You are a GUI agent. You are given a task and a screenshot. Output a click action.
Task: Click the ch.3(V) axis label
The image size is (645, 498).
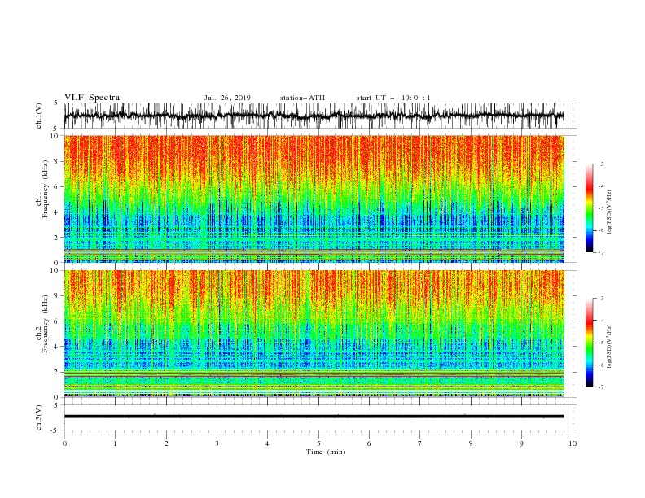(x=39, y=417)
